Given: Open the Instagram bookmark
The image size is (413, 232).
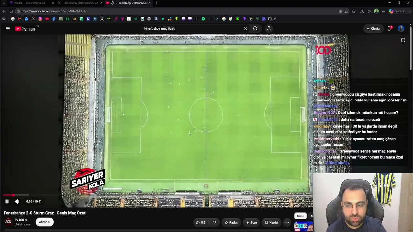Looking at the screenshot, I should click(x=40, y=19).
